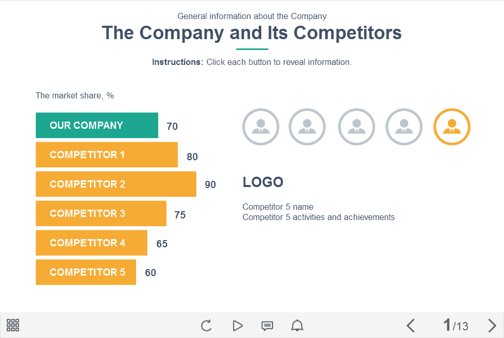The image size is (504, 338).
Task: Click the highlighted orange avatar icon
Action: (x=452, y=127)
